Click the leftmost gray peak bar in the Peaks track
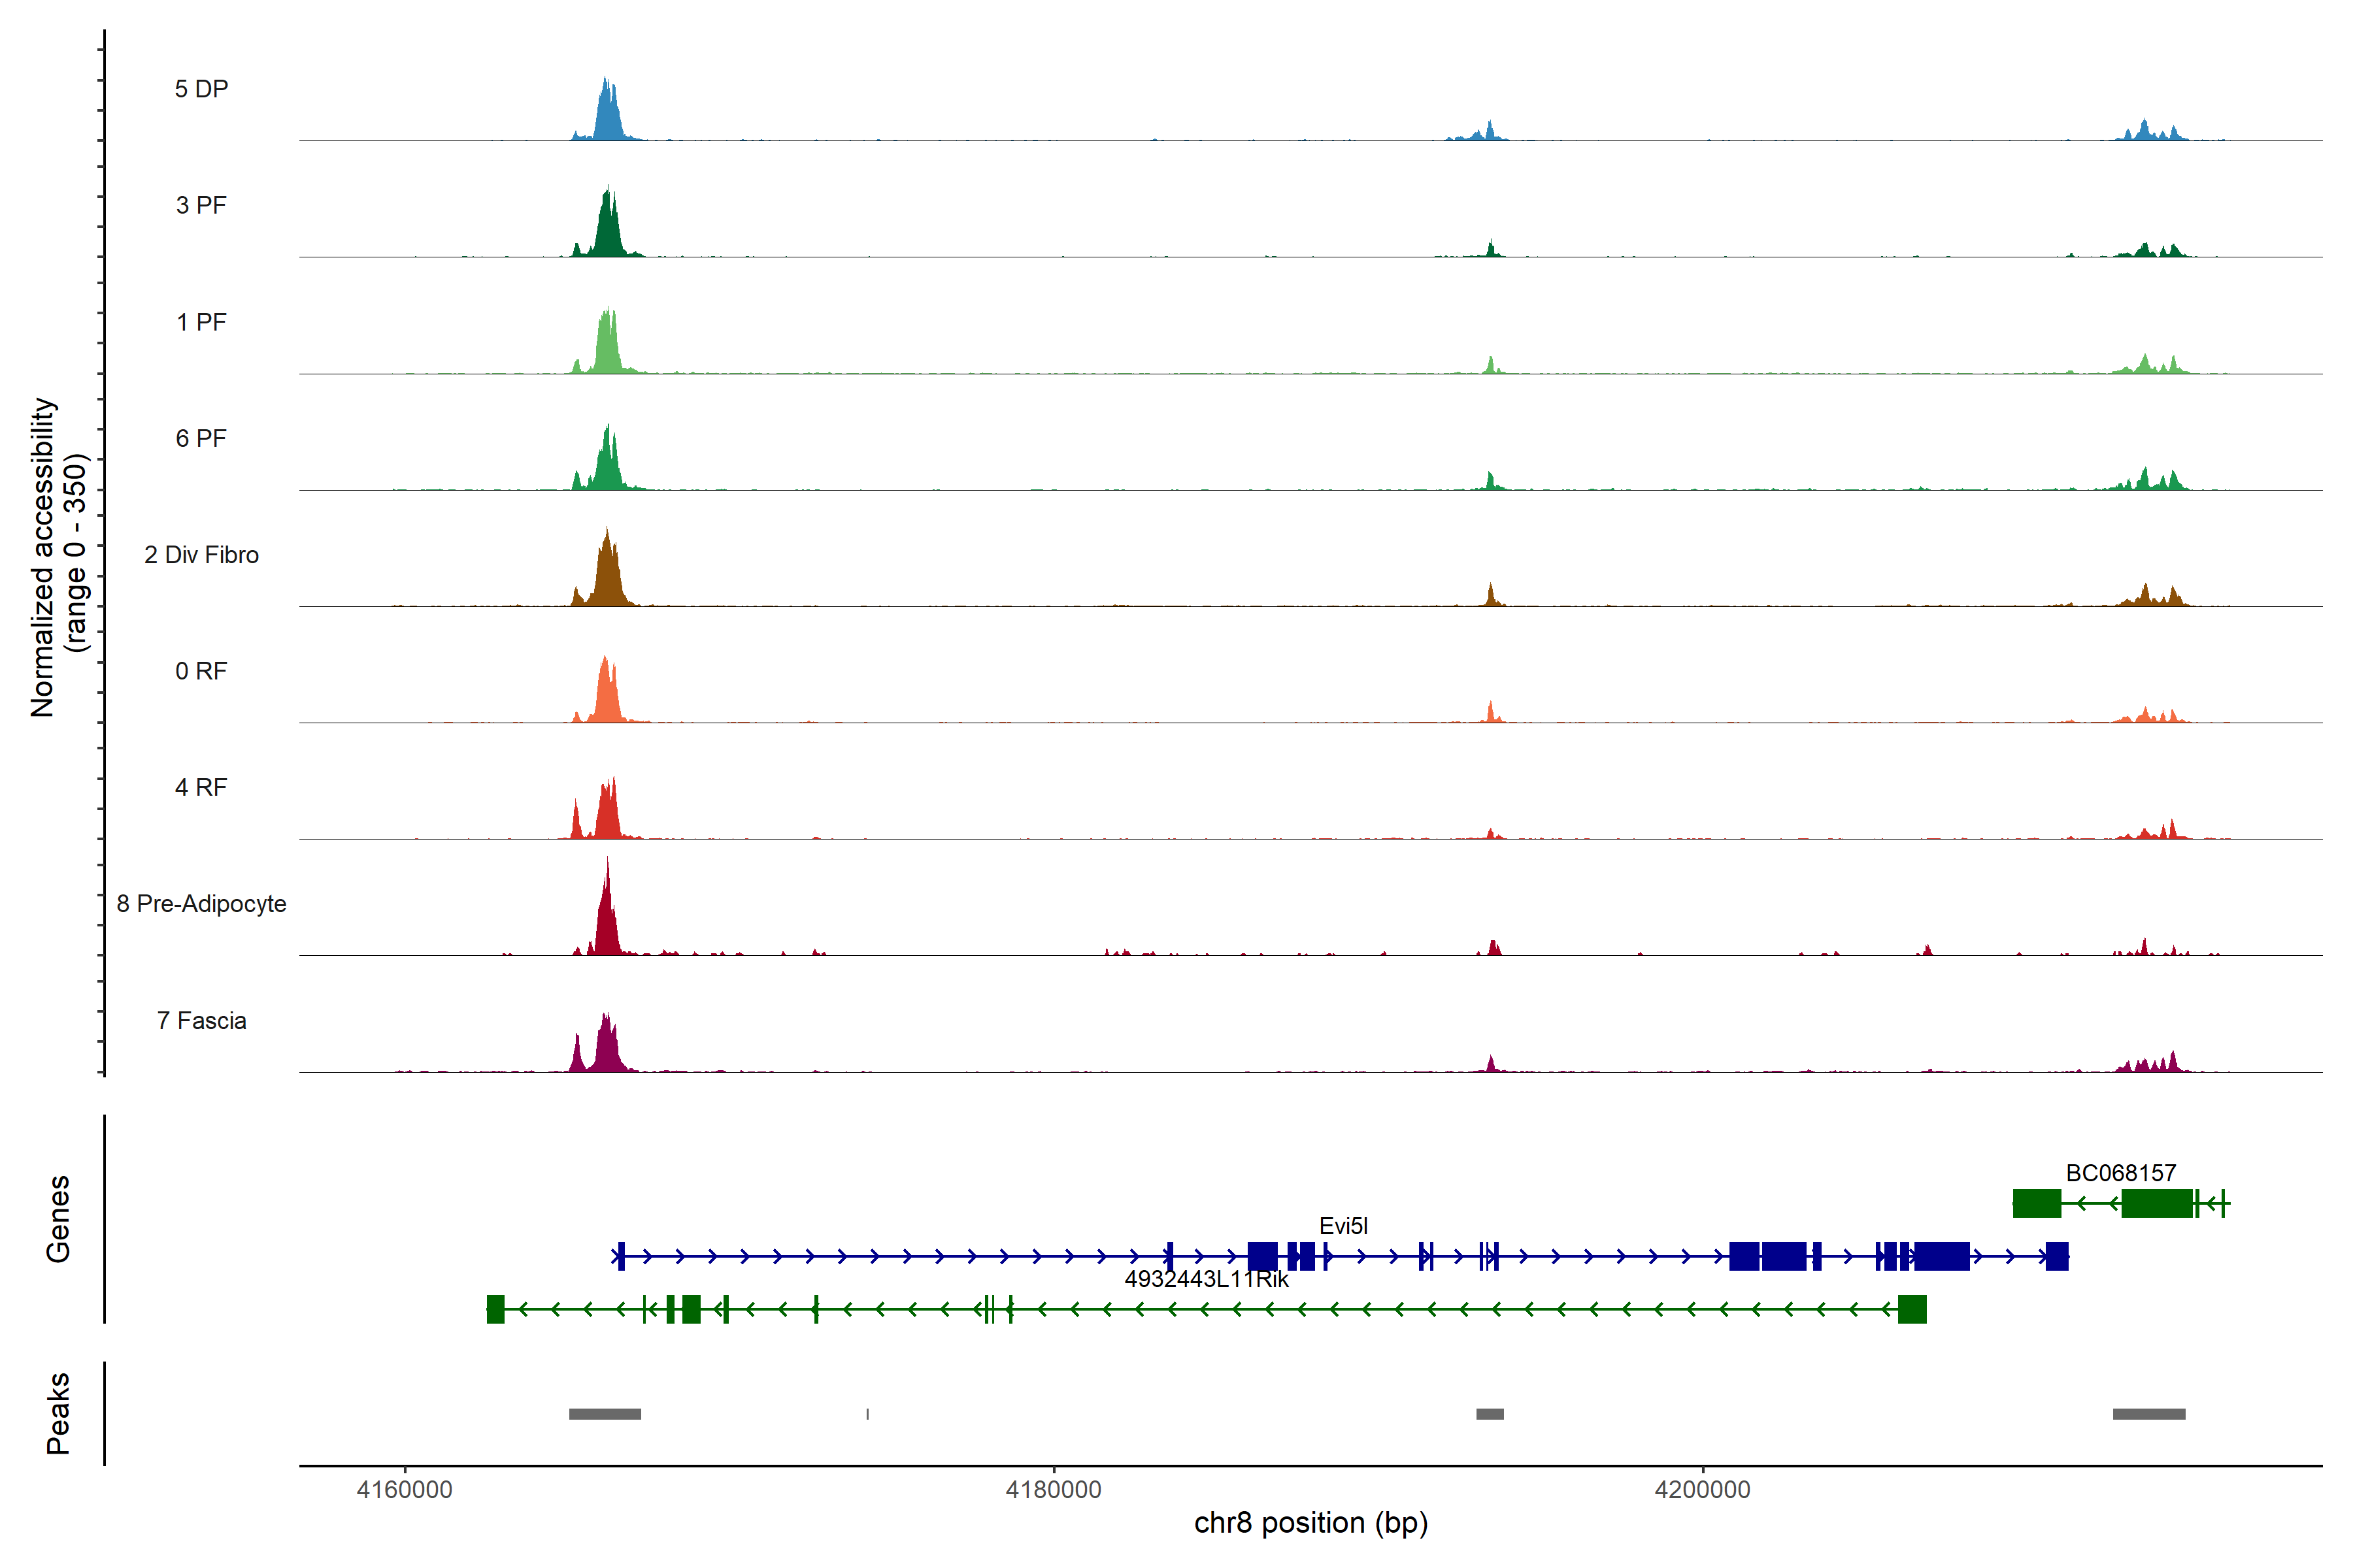The width and height of the screenshot is (2353, 1568). 604,1413
